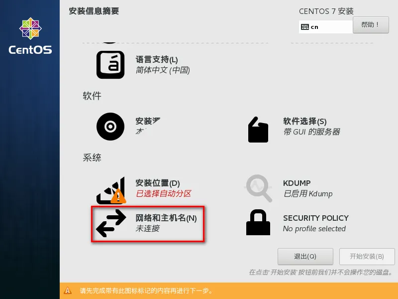Click the 帮助！ help button

click(x=371, y=24)
